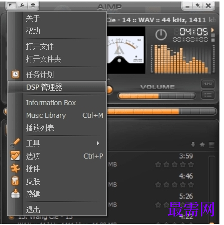224x225 pixels.
Task: Expand the 工具 submenu arrow
Action: click(x=98, y=143)
